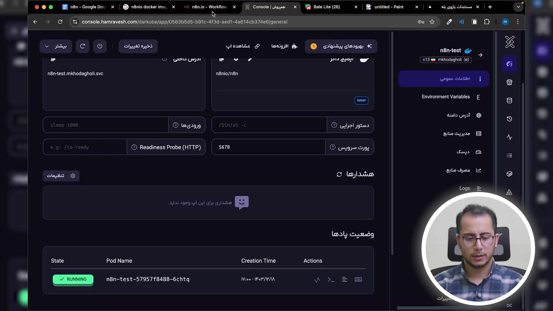The height and width of the screenshot is (311, 553).
Task: Open a new Chrome tab
Action: coord(490,7)
